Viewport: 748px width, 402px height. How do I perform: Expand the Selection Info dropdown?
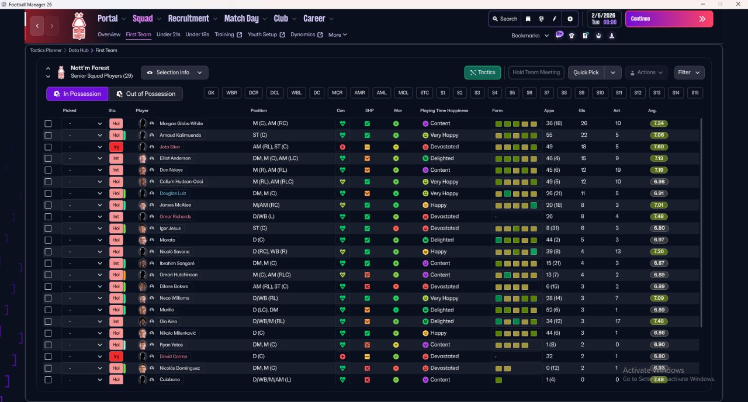[x=174, y=72]
